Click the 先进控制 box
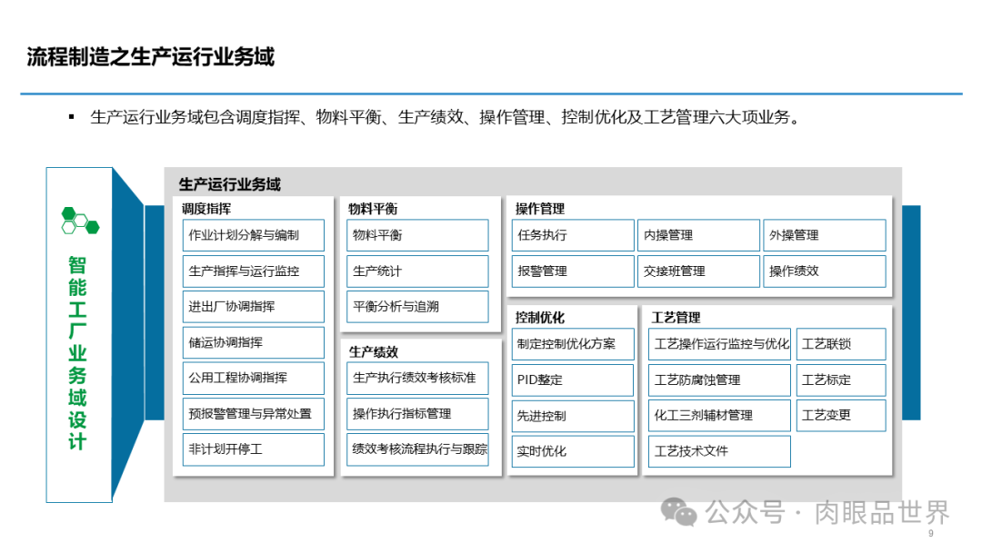This screenshot has width=982, height=552. (x=573, y=416)
